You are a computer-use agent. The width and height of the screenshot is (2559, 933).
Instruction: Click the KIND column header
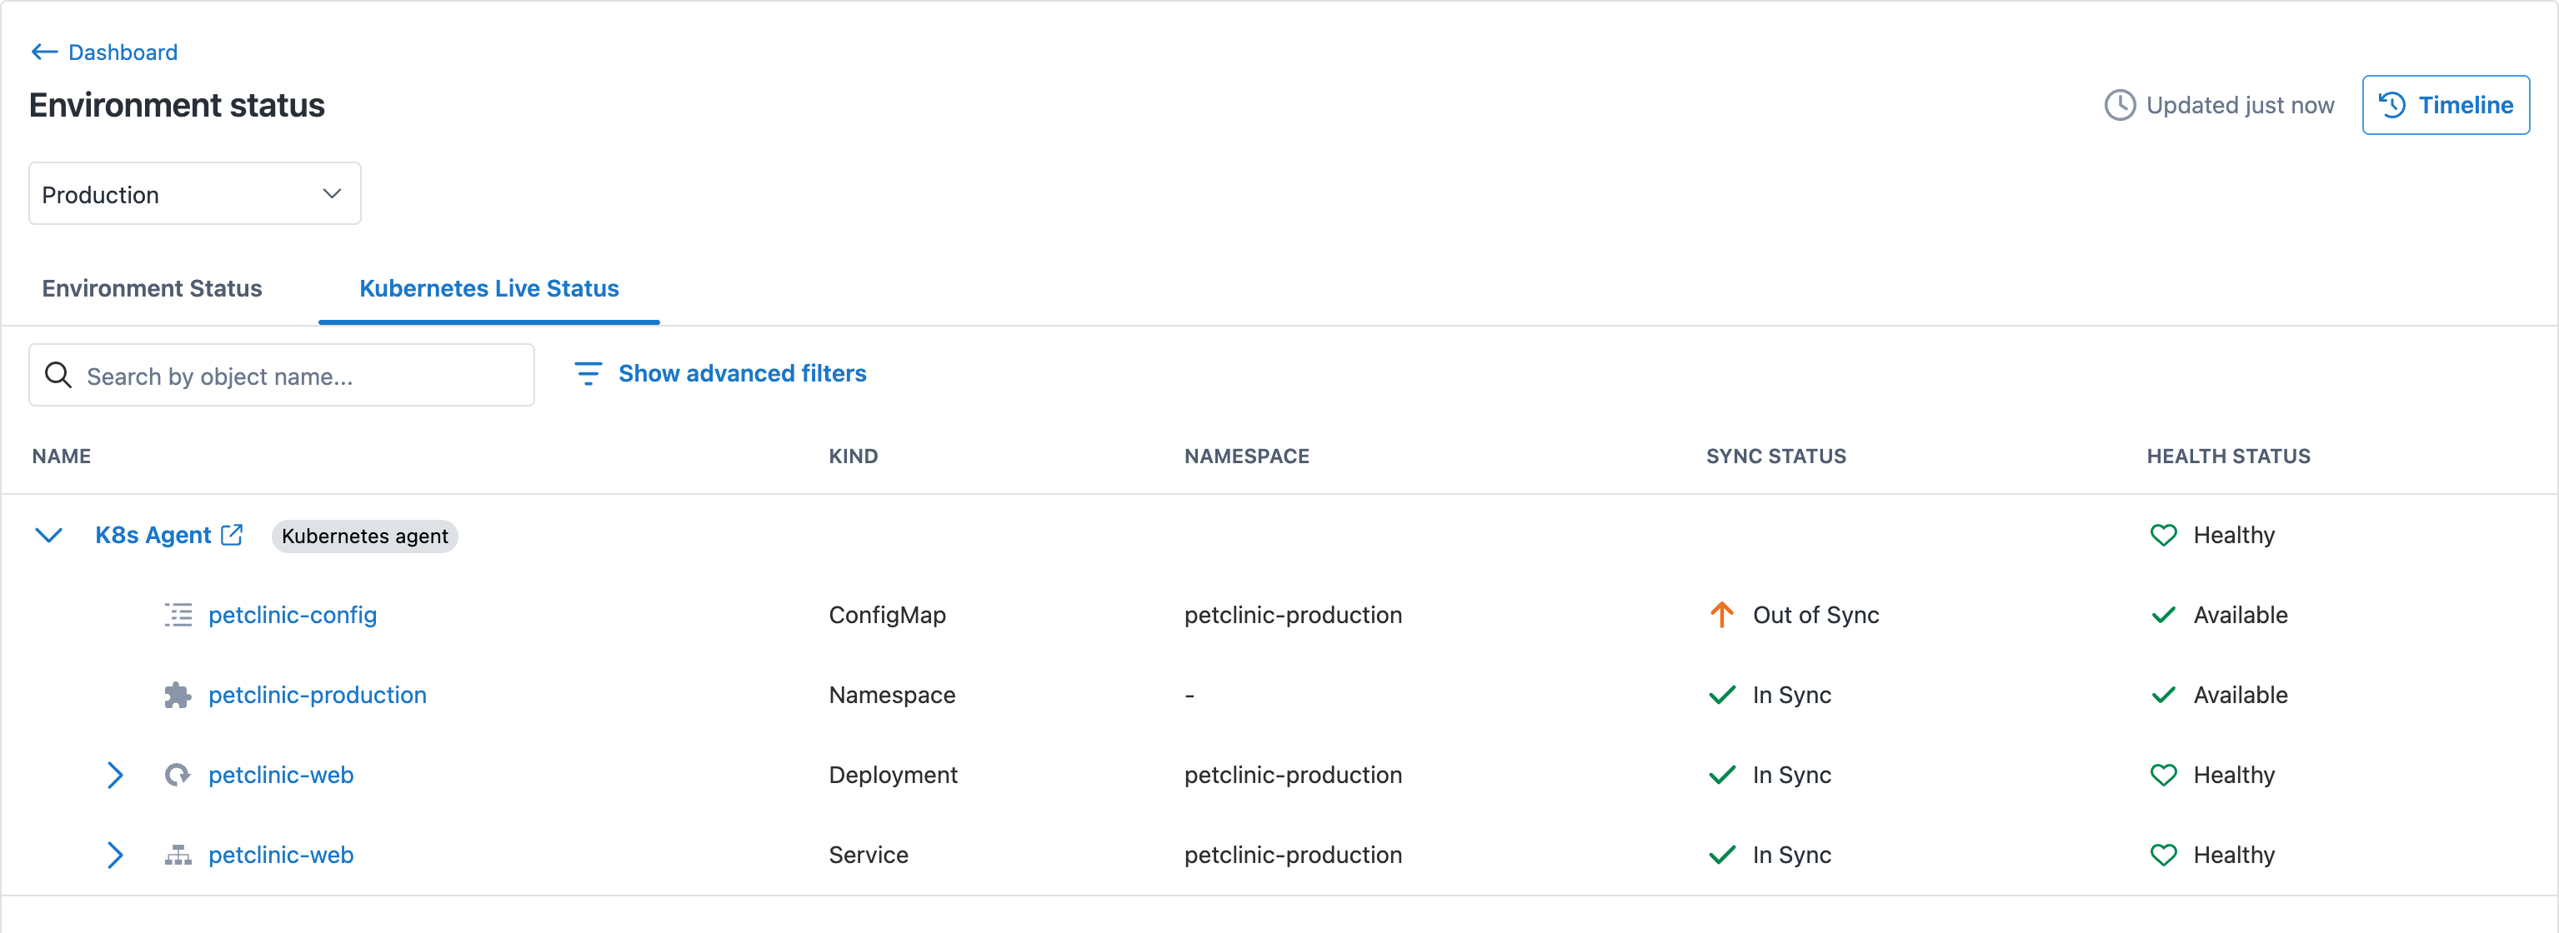854,457
